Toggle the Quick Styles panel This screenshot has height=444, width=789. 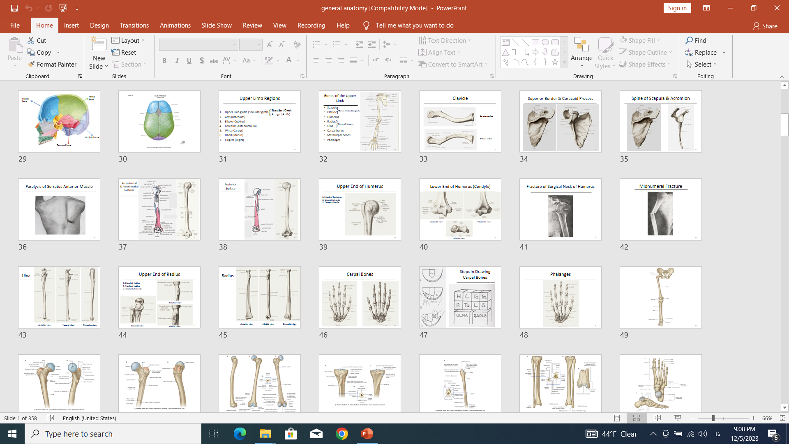pyautogui.click(x=605, y=53)
